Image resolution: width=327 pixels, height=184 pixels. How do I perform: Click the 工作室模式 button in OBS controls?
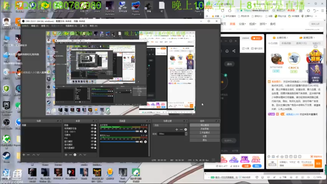(205, 132)
